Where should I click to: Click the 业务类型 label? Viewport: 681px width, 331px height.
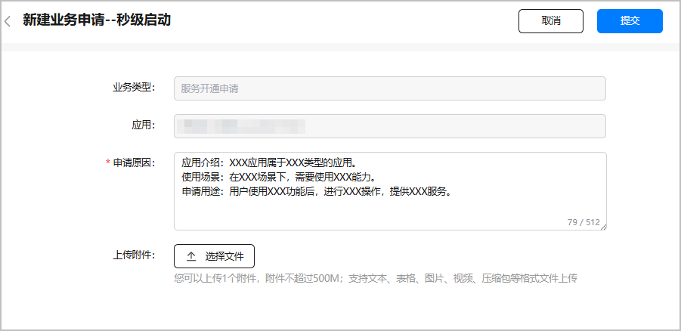coord(135,88)
